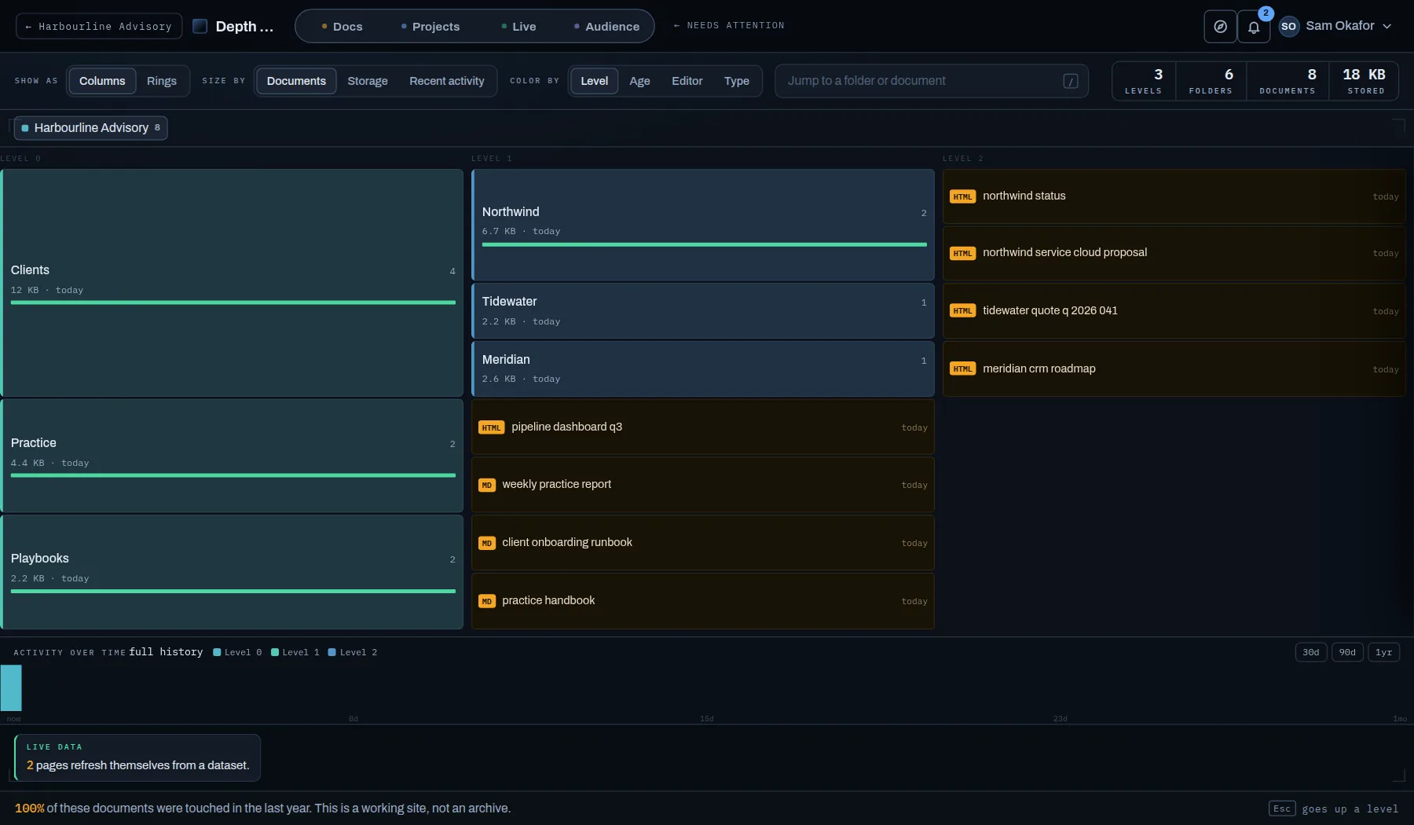Image resolution: width=1414 pixels, height=825 pixels.
Task: Color by Level
Action: (594, 81)
